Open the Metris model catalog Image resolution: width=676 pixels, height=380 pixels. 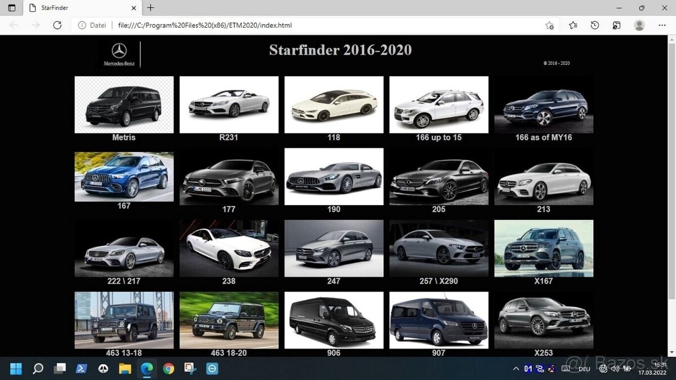coord(123,104)
